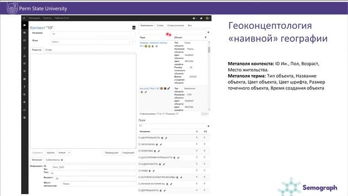The height and width of the screenshot is (196, 348).
Task: Add a component with the plus icon
Action: coord(208,33)
